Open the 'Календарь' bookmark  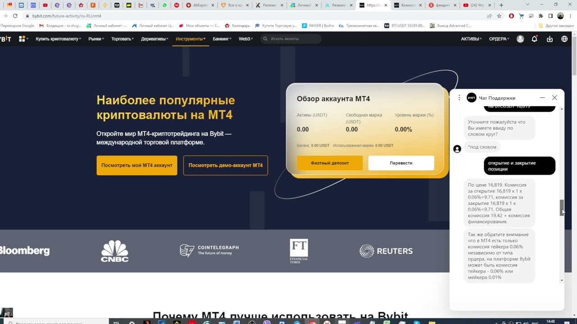click(x=238, y=26)
